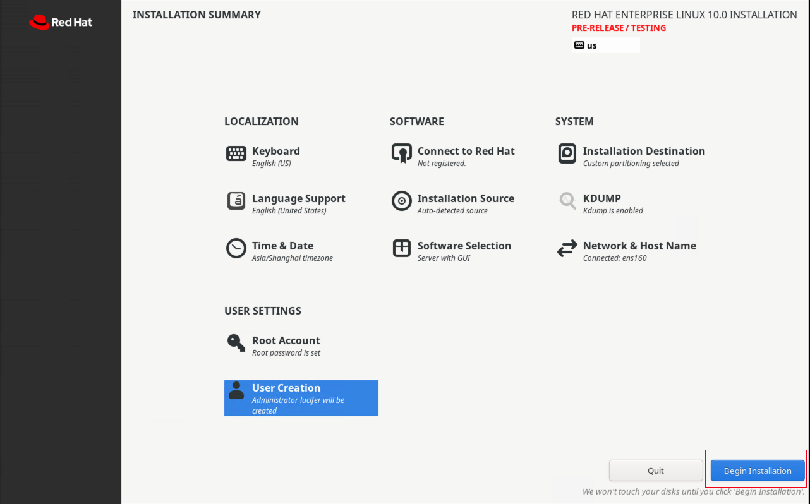Click the Network & Host Name arrows icon
Viewport: 810px width, 504px height.
tap(567, 248)
